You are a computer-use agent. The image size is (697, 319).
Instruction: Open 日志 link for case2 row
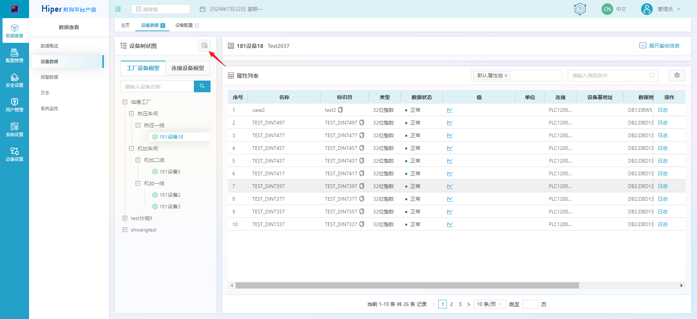[663, 110]
